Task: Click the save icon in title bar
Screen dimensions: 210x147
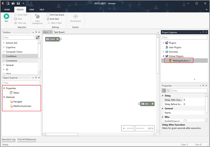Action: coord(18,3)
